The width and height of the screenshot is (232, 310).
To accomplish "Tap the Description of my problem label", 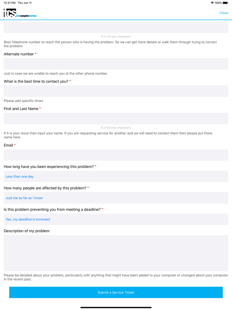I will [x=27, y=231].
